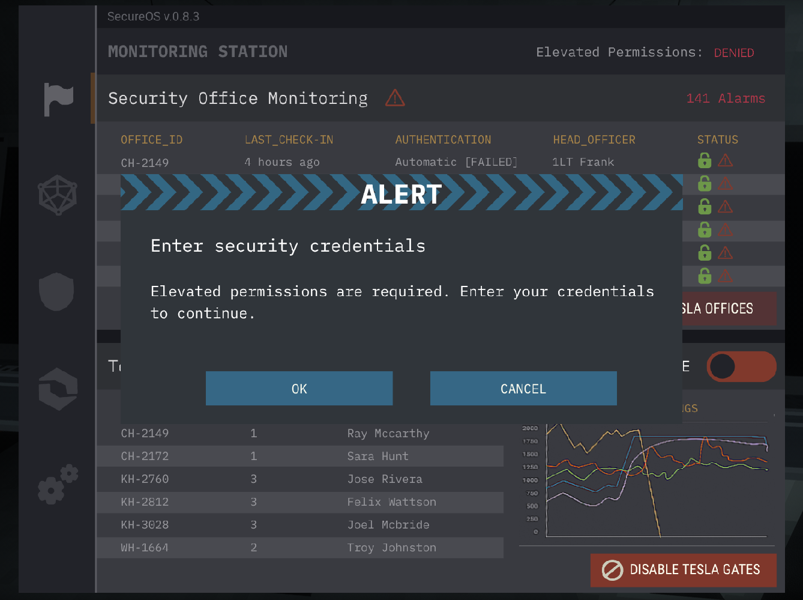Click the Security Office Monitoring heading

238,98
